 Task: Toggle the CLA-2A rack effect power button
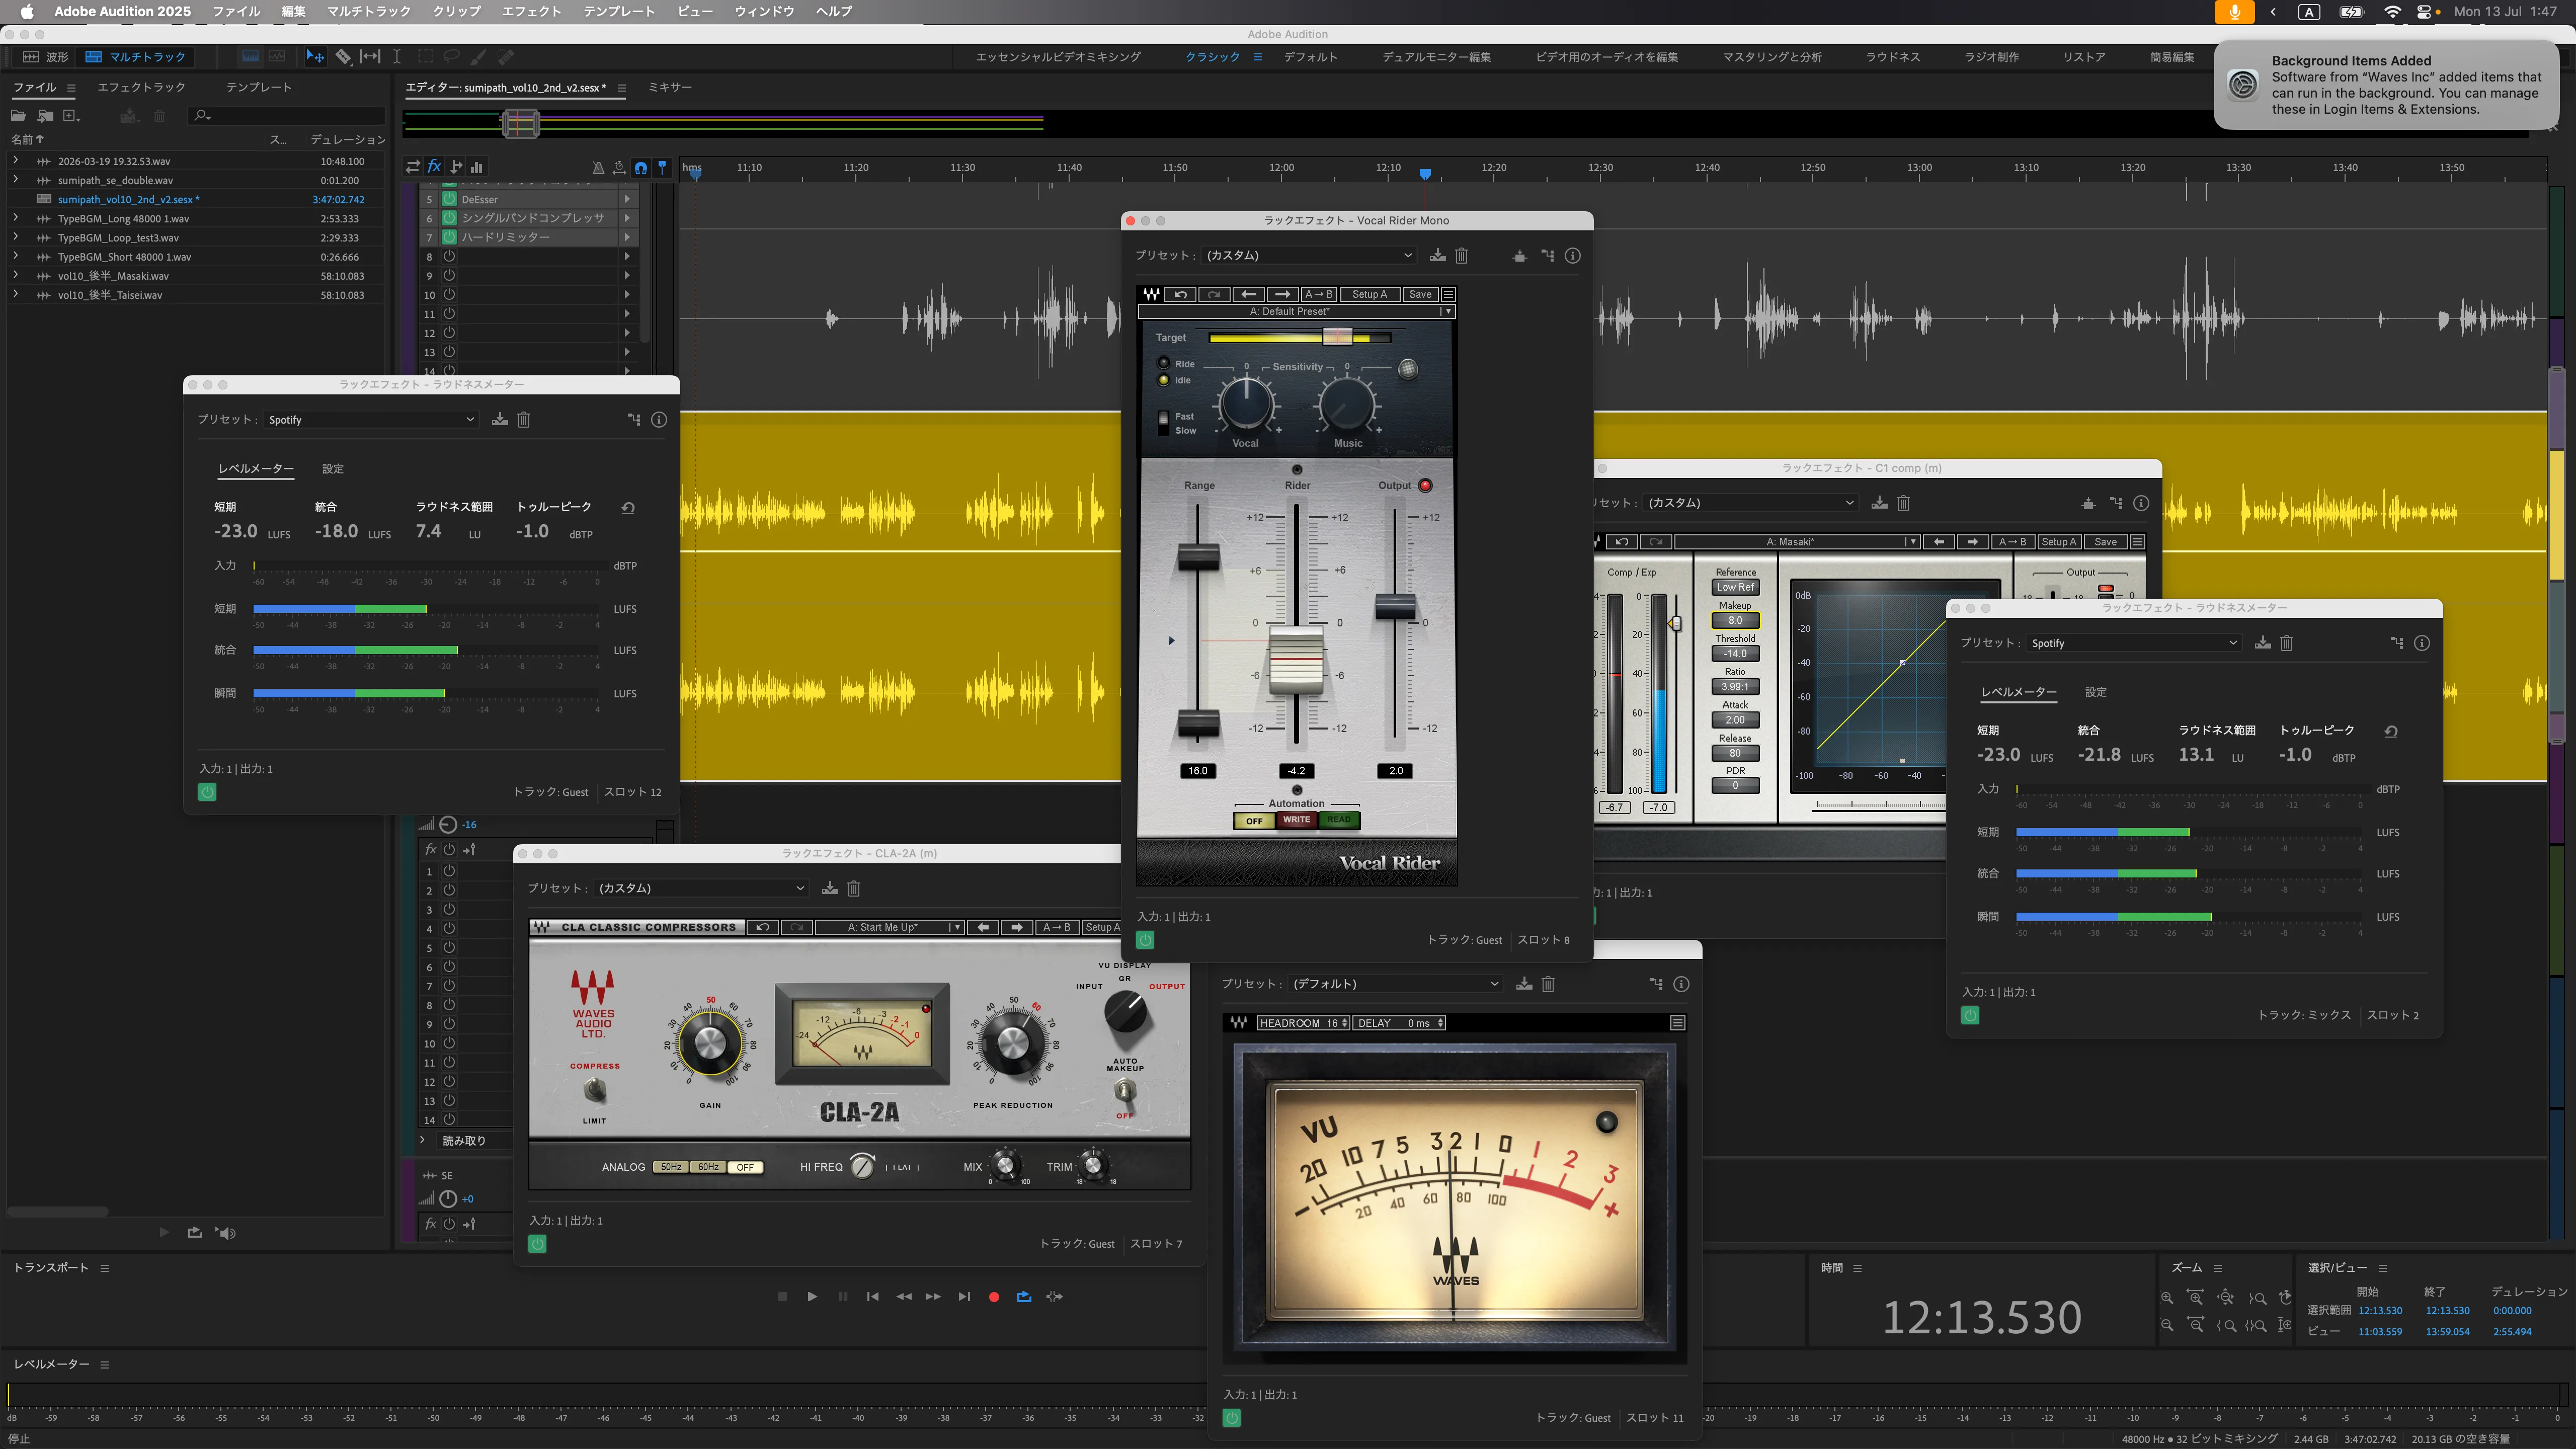pos(537,1244)
